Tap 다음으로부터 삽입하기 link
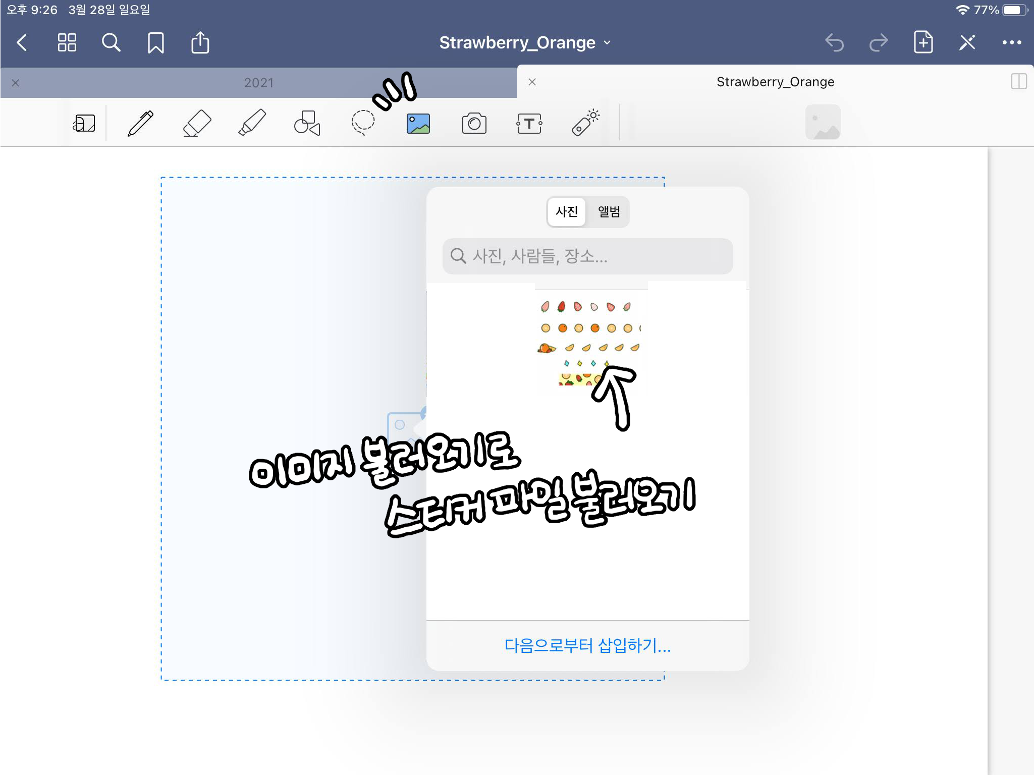Image resolution: width=1034 pixels, height=775 pixels. pos(587,645)
